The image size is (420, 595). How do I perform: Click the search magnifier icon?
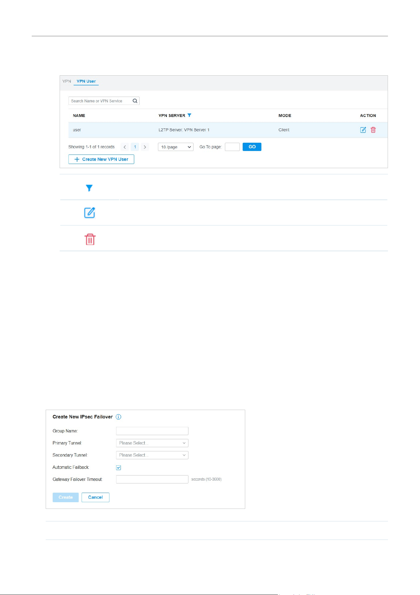135,101
